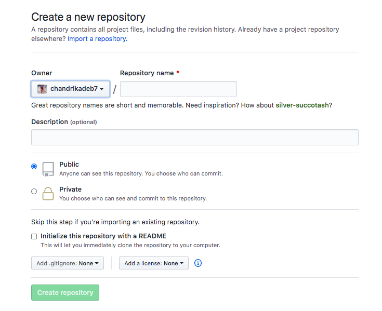Use the suggested name silver-succotash
The image size is (382, 311).
point(302,105)
